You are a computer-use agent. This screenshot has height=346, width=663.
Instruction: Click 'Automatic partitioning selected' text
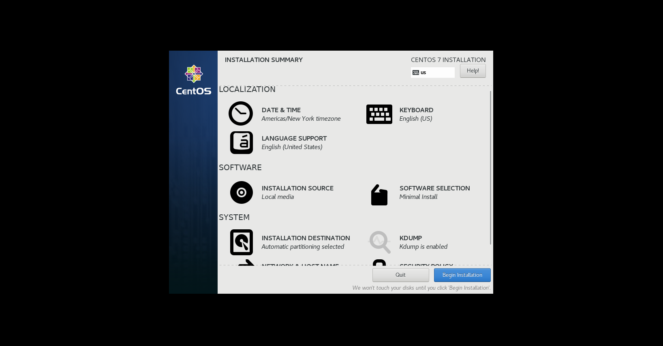coord(303,247)
